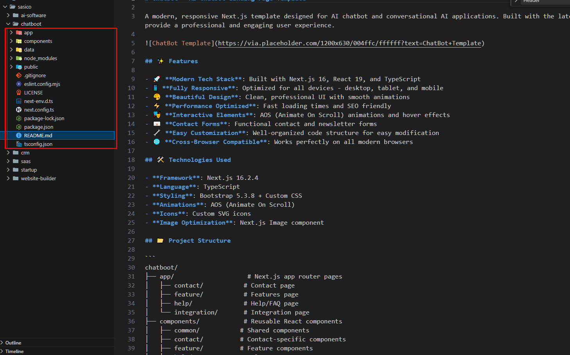Expand the ai-software folder chevron
The width and height of the screenshot is (570, 355).
click(8, 16)
